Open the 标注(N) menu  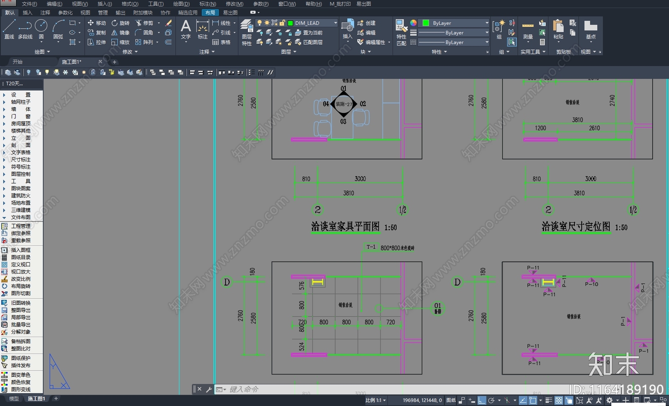207,4
